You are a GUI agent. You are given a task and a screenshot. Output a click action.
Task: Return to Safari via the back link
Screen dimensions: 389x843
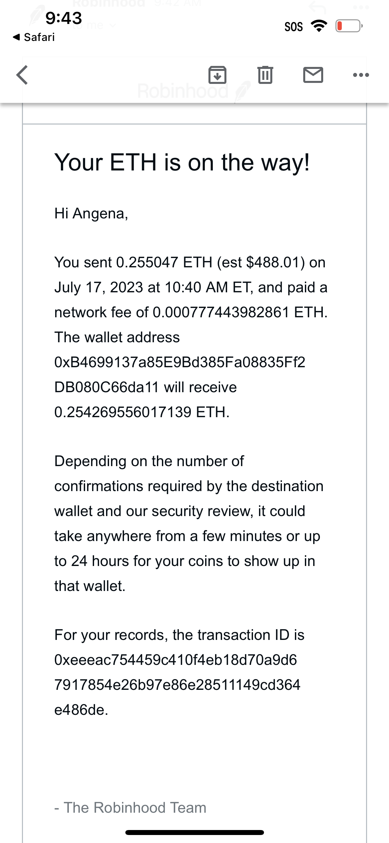click(34, 37)
